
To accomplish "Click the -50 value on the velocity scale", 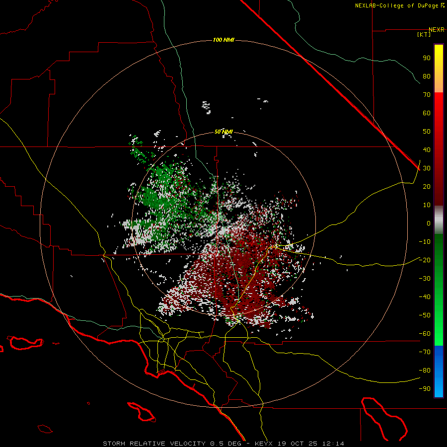I will (425, 315).
